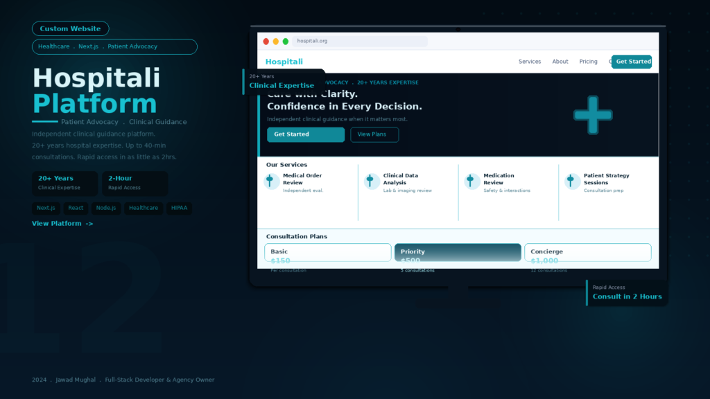Click the 20+ Years stat card
Viewport: 710px width, 399px height.
click(x=64, y=183)
